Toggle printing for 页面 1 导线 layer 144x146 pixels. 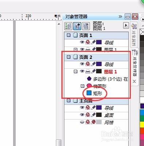pos(88,42)
